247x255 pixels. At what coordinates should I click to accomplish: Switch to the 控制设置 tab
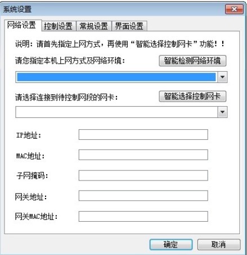click(x=59, y=26)
